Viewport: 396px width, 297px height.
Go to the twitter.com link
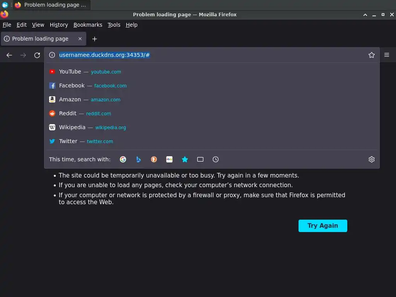click(x=100, y=142)
